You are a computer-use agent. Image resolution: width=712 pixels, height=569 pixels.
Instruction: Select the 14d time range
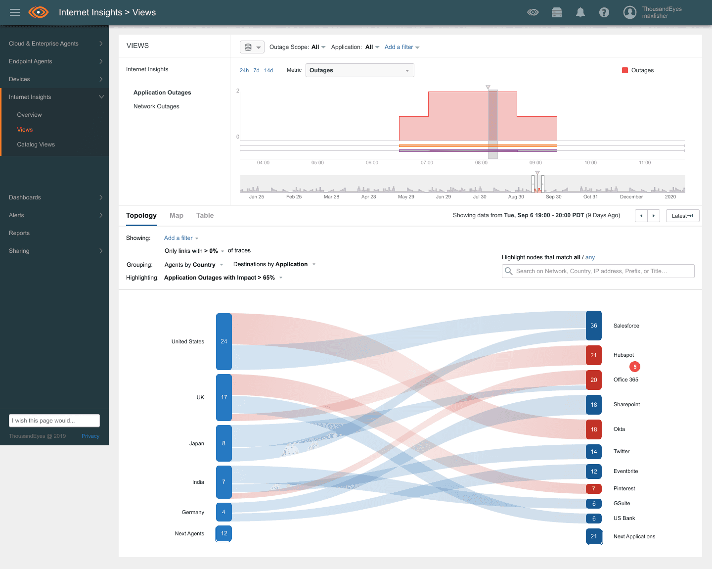(x=268, y=70)
